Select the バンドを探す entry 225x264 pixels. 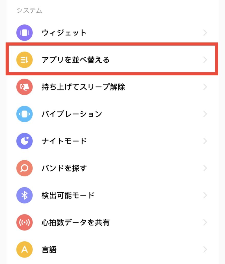pyautogui.click(x=113, y=168)
